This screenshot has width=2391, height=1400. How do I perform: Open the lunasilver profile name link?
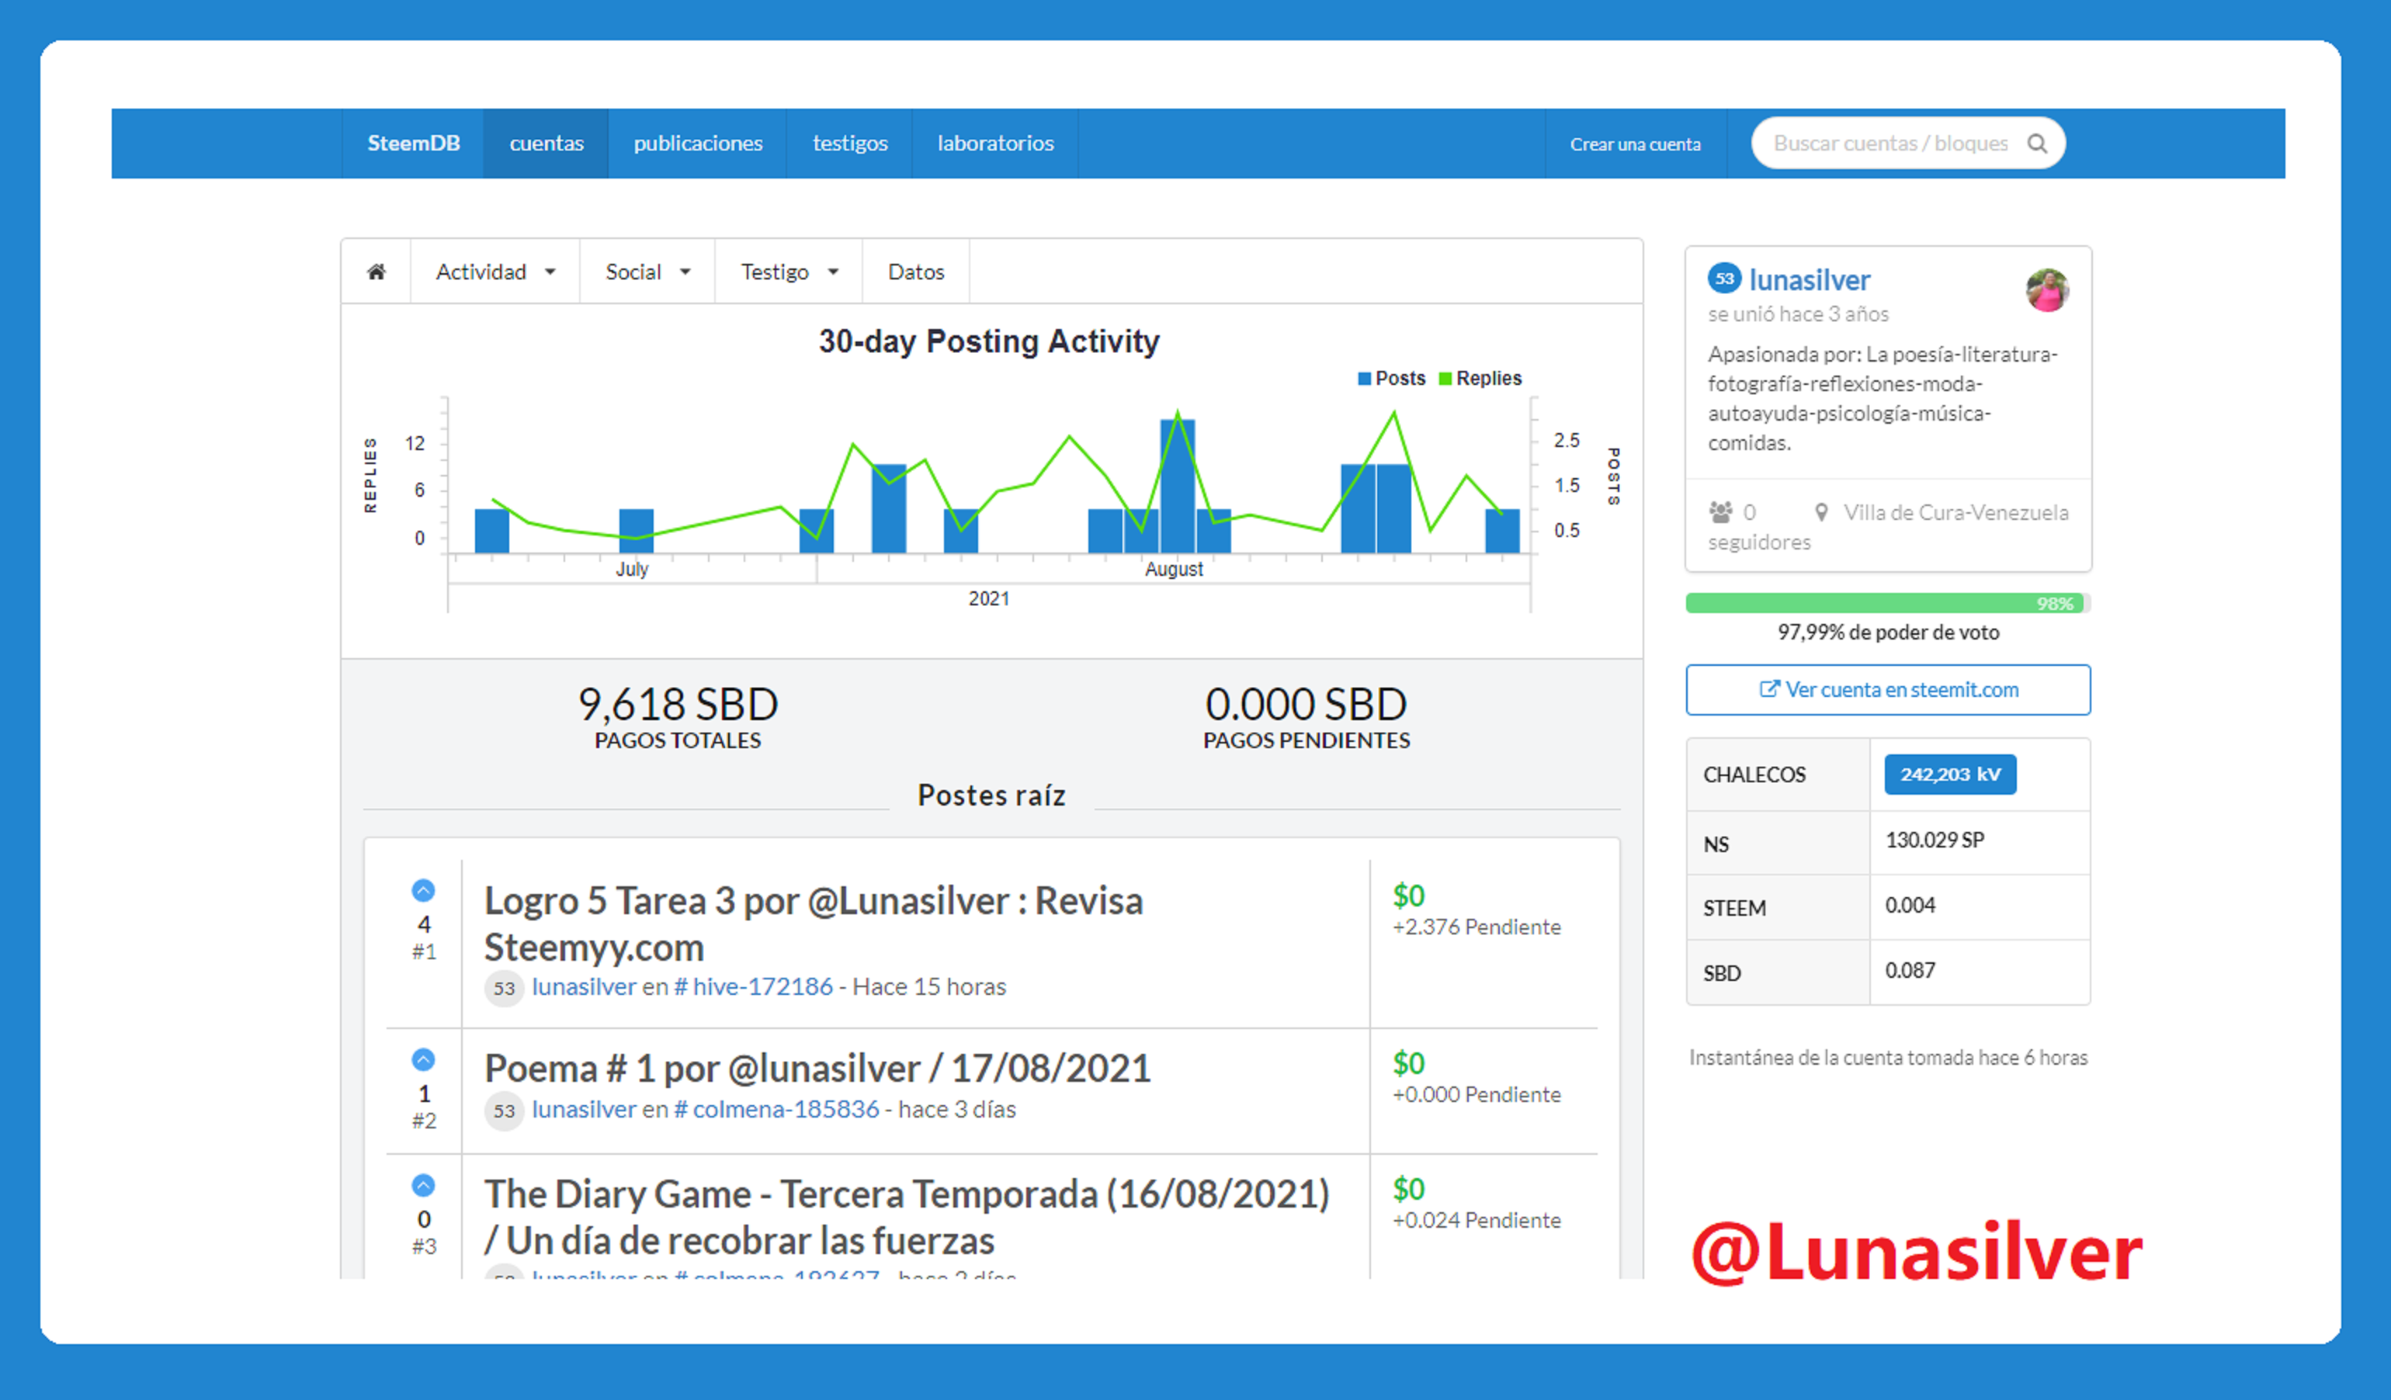click(x=1810, y=280)
